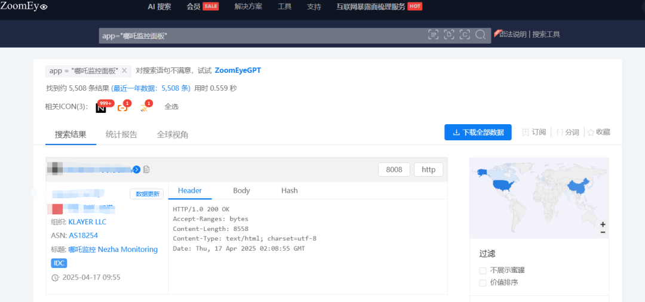Open 互联网暴露面梳理服务 HOT link
This screenshot has width=645, height=302.
point(379,7)
